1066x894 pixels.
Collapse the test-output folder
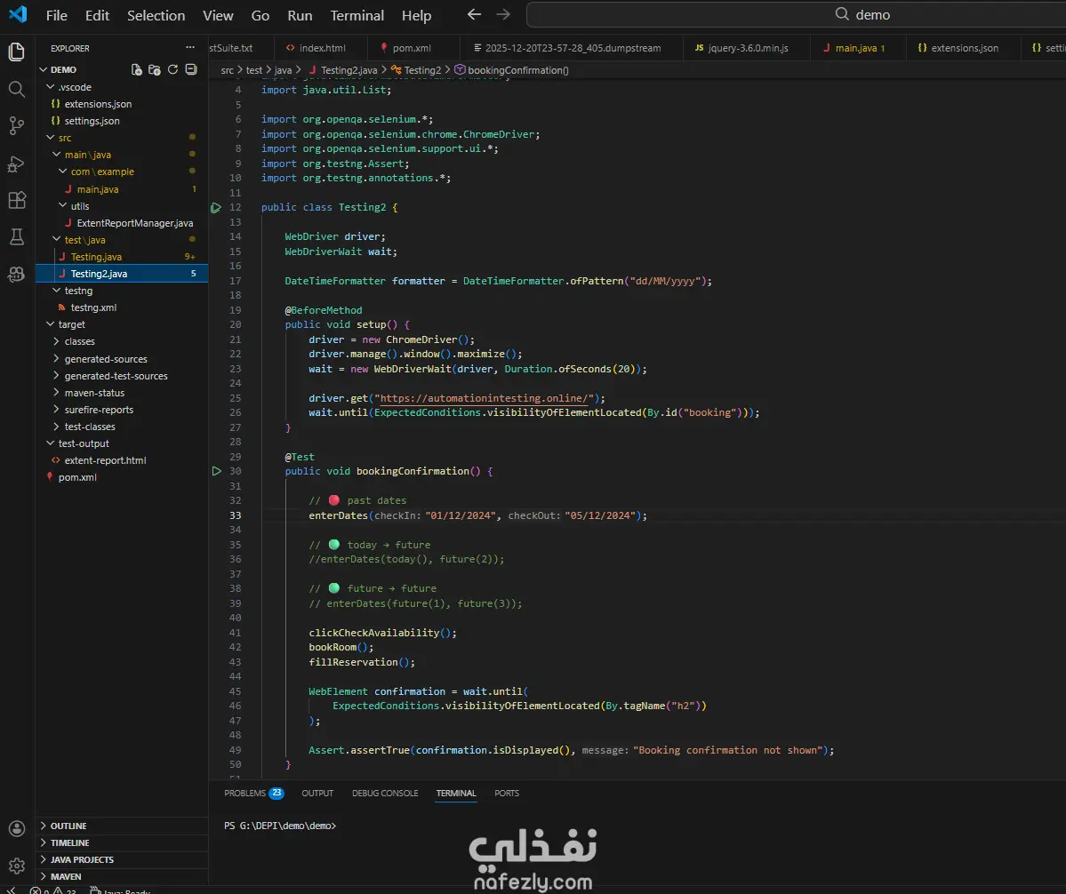(84, 443)
